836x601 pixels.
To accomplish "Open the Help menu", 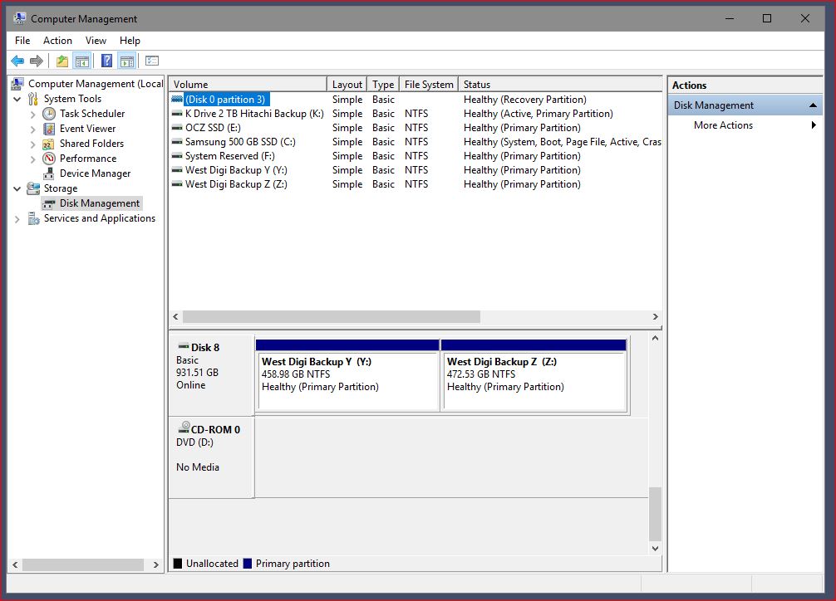I will coord(130,41).
